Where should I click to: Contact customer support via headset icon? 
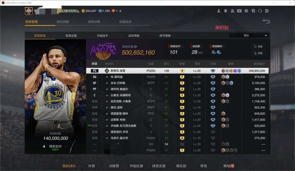[x=260, y=11]
